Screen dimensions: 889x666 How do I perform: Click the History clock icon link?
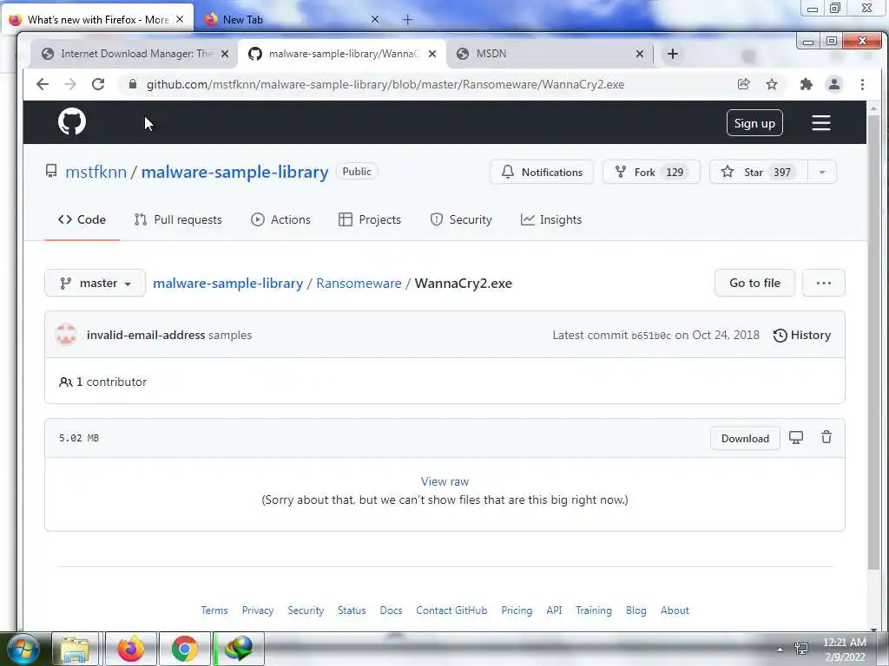[x=801, y=336]
